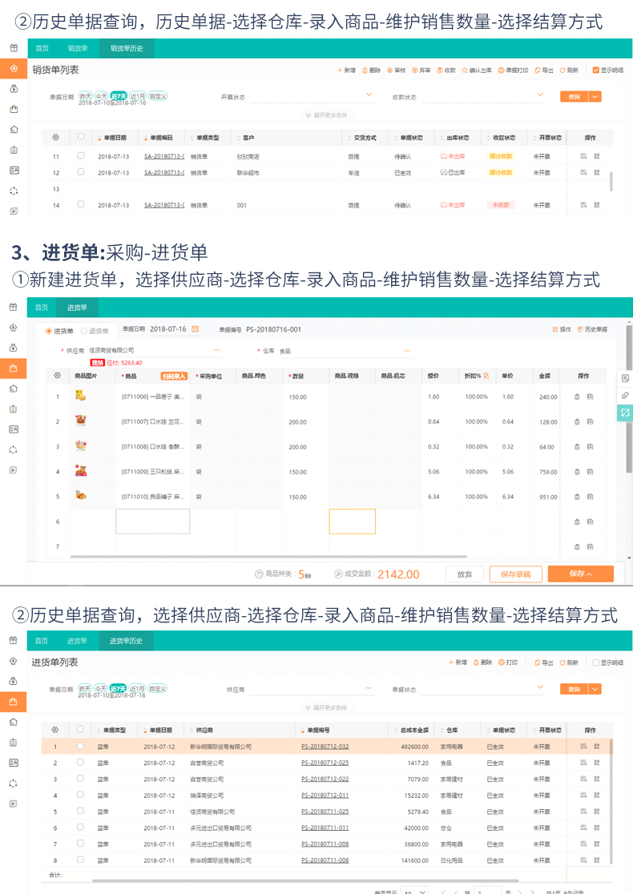Click the 折扣% edit pencil icon

click(x=486, y=376)
